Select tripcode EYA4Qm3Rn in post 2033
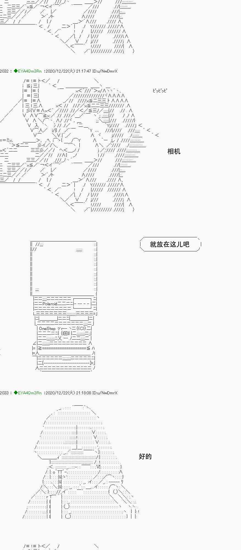Viewport: 241px width, 550px height. [x=30, y=393]
